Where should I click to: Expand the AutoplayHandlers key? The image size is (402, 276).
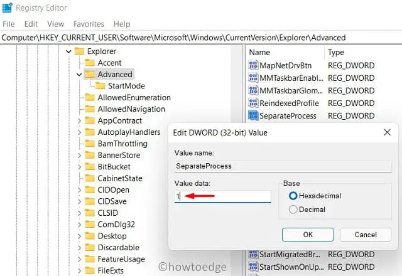(x=79, y=132)
